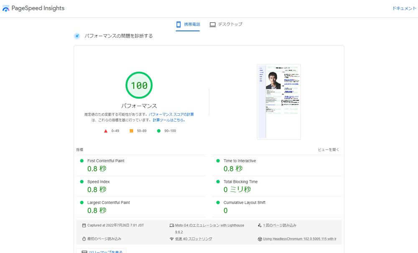
Task: Click the orange square 50–89 legend icon
Action: pos(131,131)
